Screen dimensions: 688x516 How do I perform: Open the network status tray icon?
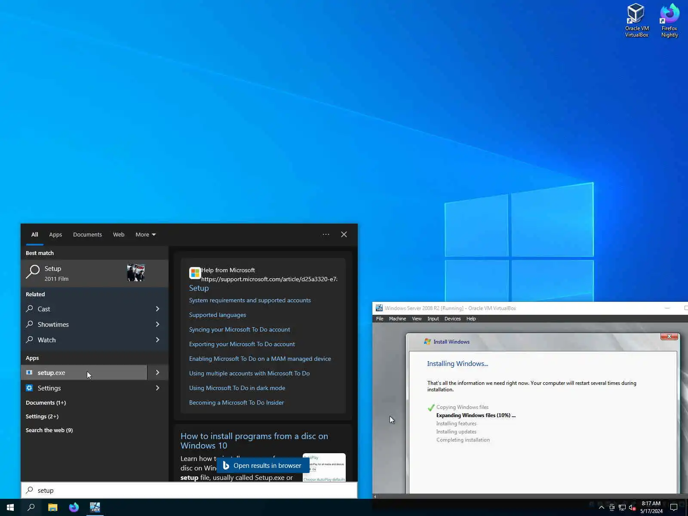622,507
